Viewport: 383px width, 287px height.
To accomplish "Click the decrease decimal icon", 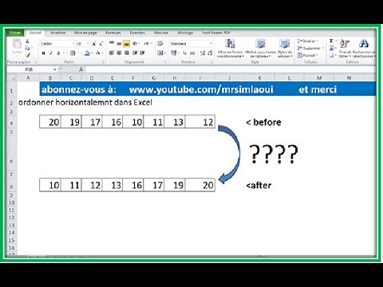I will [210, 53].
